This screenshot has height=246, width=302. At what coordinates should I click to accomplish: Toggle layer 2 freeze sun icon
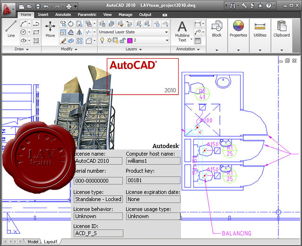coord(109,40)
